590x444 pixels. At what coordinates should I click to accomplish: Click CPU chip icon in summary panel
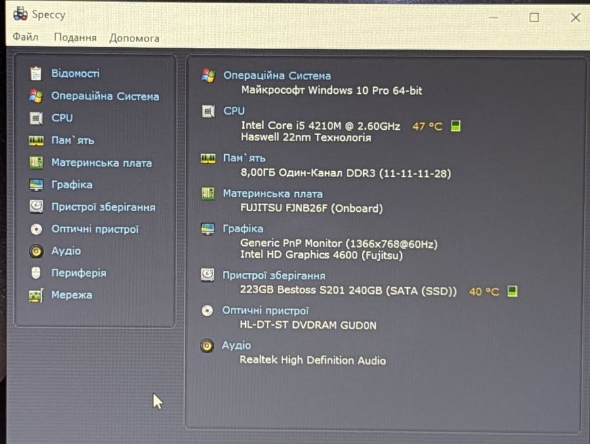[208, 111]
